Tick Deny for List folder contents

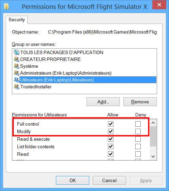(x=138, y=147)
